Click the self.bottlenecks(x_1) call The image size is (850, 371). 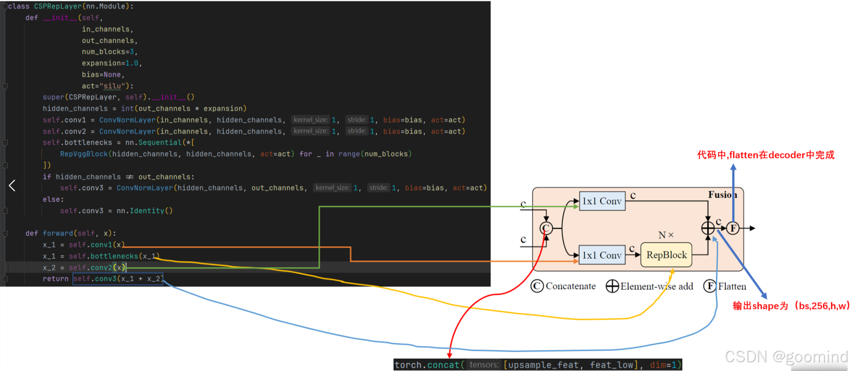point(114,256)
